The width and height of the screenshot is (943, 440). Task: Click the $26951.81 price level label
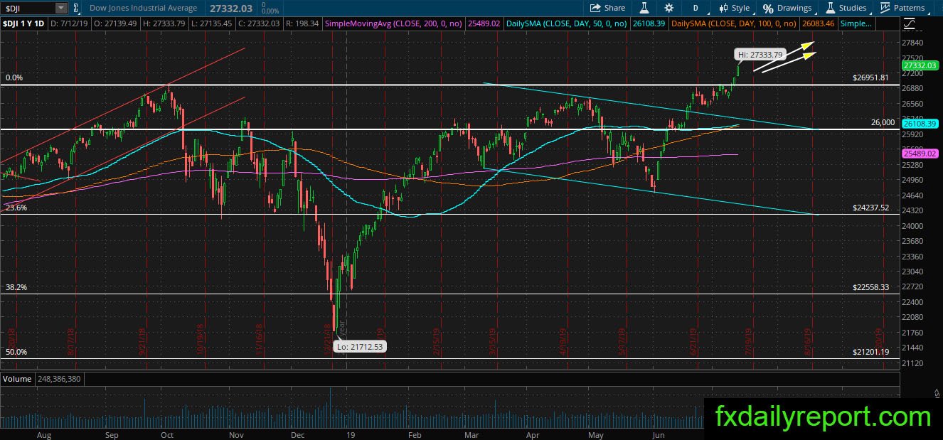(x=871, y=77)
